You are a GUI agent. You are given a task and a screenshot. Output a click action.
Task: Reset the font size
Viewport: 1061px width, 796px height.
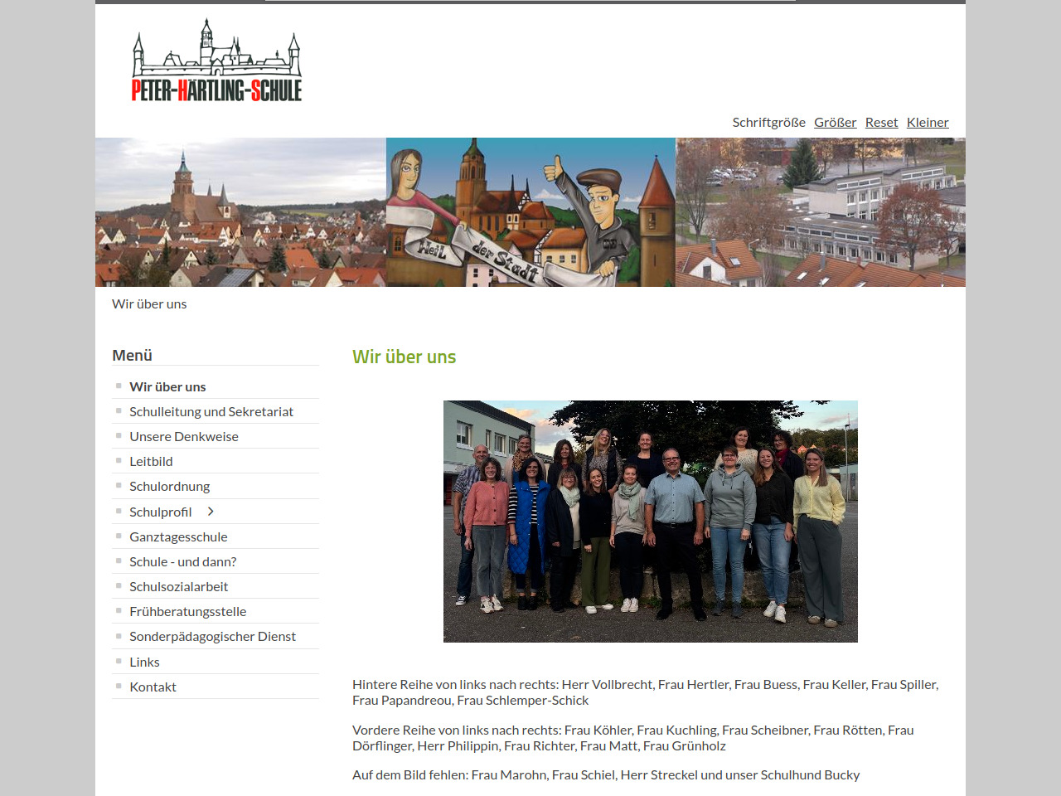[x=881, y=122]
